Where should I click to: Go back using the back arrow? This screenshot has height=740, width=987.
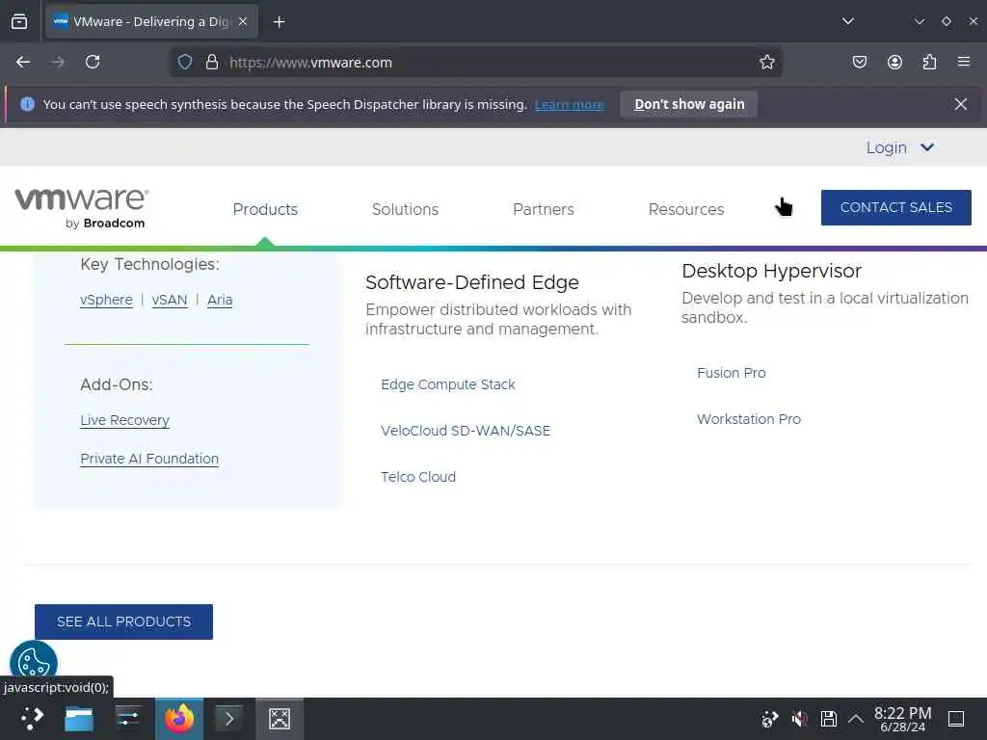pyautogui.click(x=23, y=63)
